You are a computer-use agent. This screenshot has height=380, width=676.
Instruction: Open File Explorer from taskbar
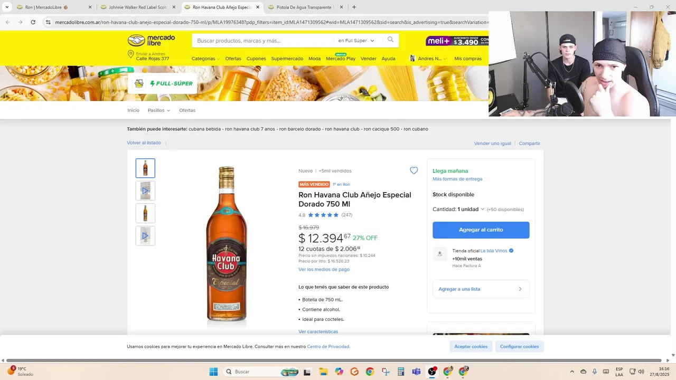(323, 372)
